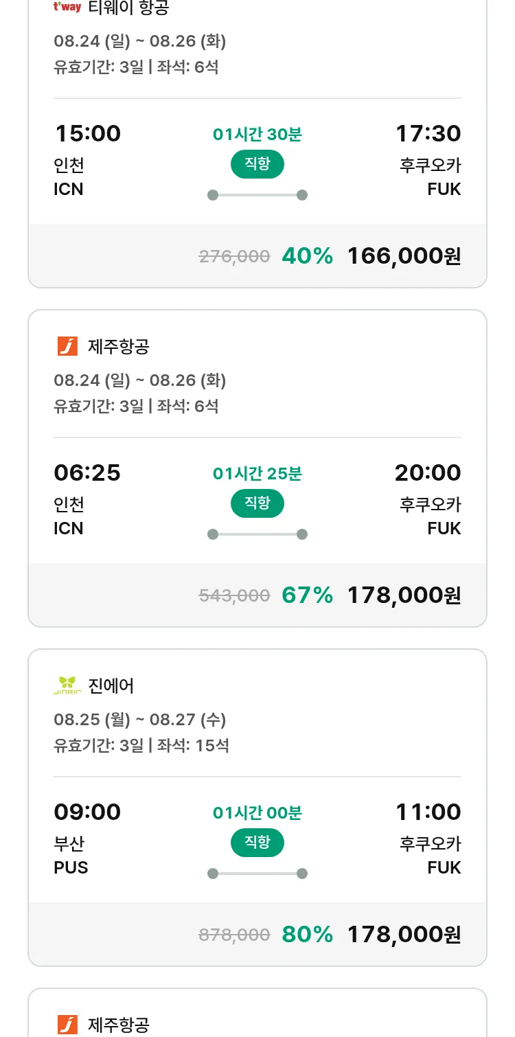Tap the 09:00 Busan PUS departure
Viewport: 515px width, 1037px height.
[88, 812]
